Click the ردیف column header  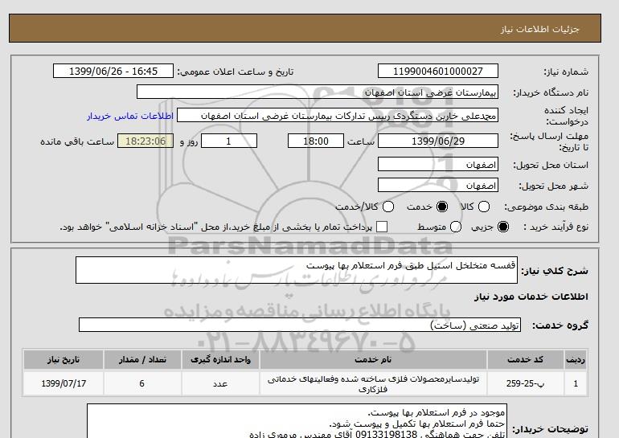[x=576, y=359]
